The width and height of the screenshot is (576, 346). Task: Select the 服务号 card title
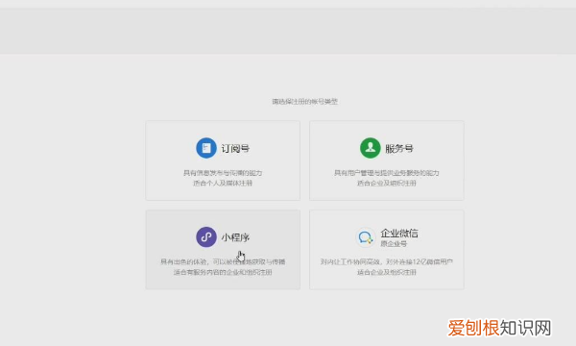399,149
